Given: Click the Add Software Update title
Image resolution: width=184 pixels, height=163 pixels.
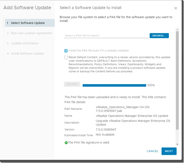Looking at the screenshot, I should point(27,7).
